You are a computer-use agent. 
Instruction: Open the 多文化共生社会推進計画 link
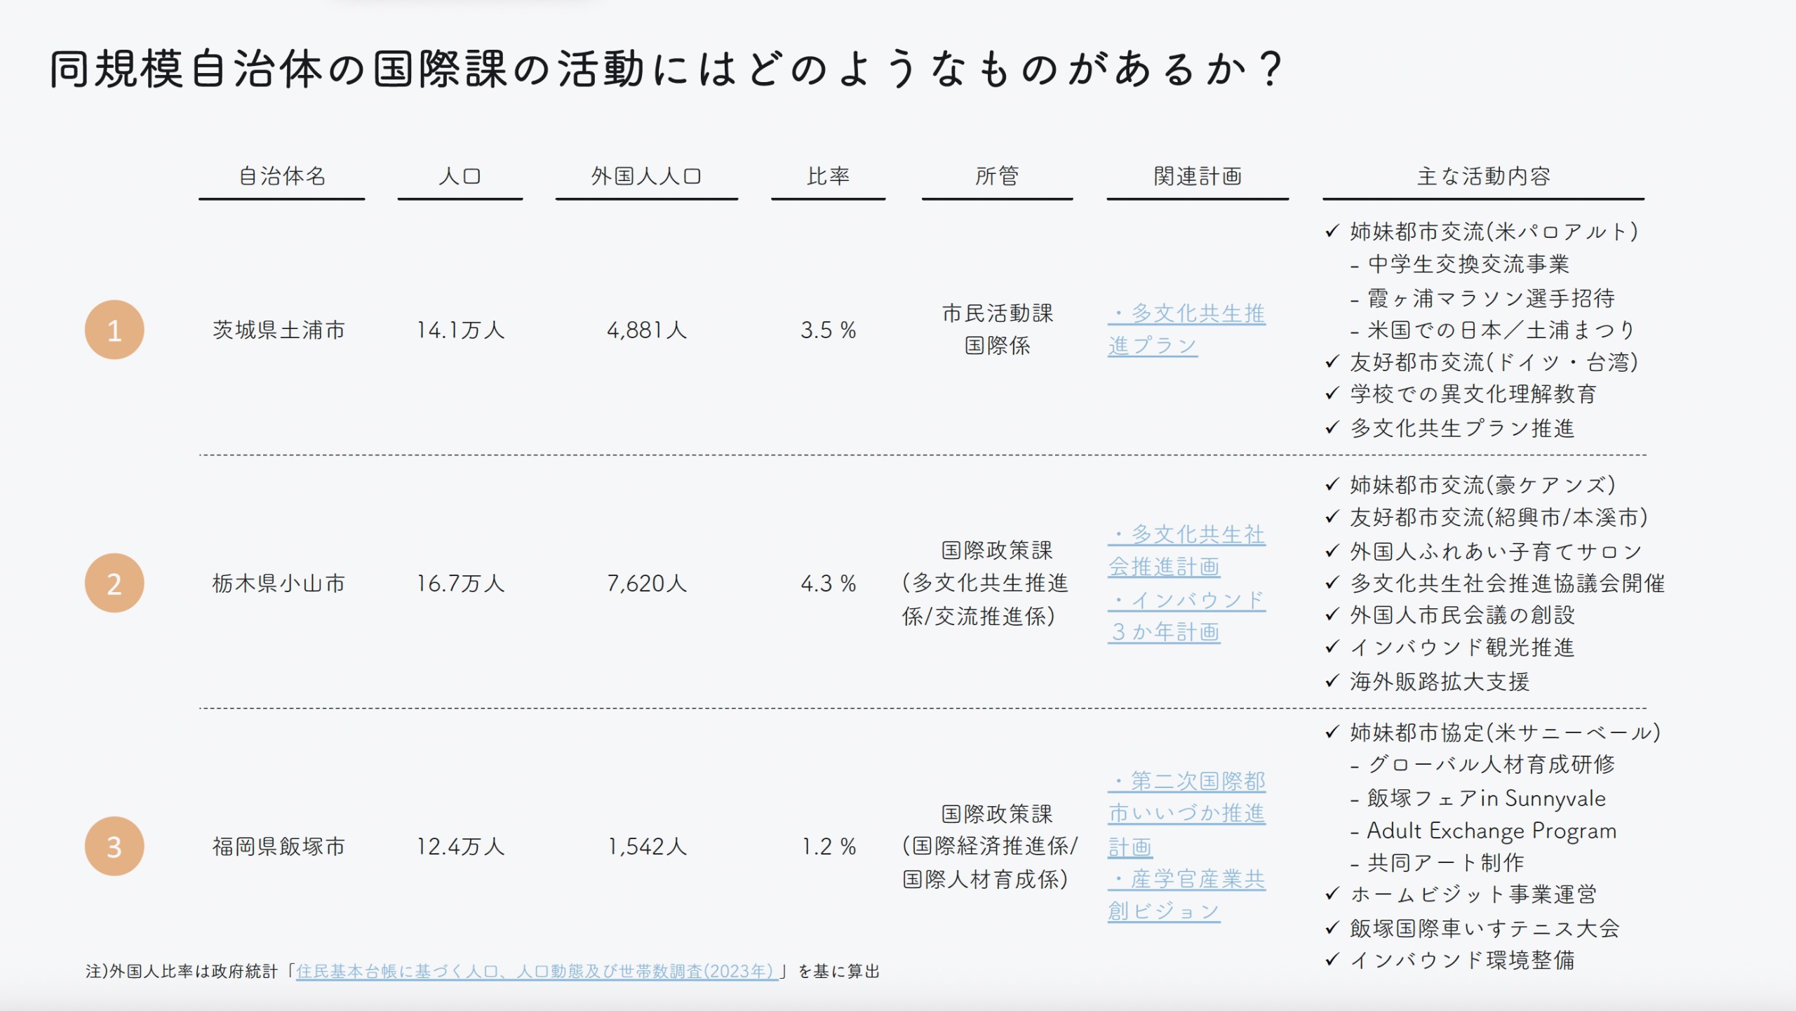(x=1186, y=550)
